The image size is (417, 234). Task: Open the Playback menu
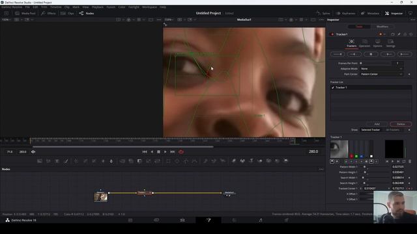(x=98, y=7)
